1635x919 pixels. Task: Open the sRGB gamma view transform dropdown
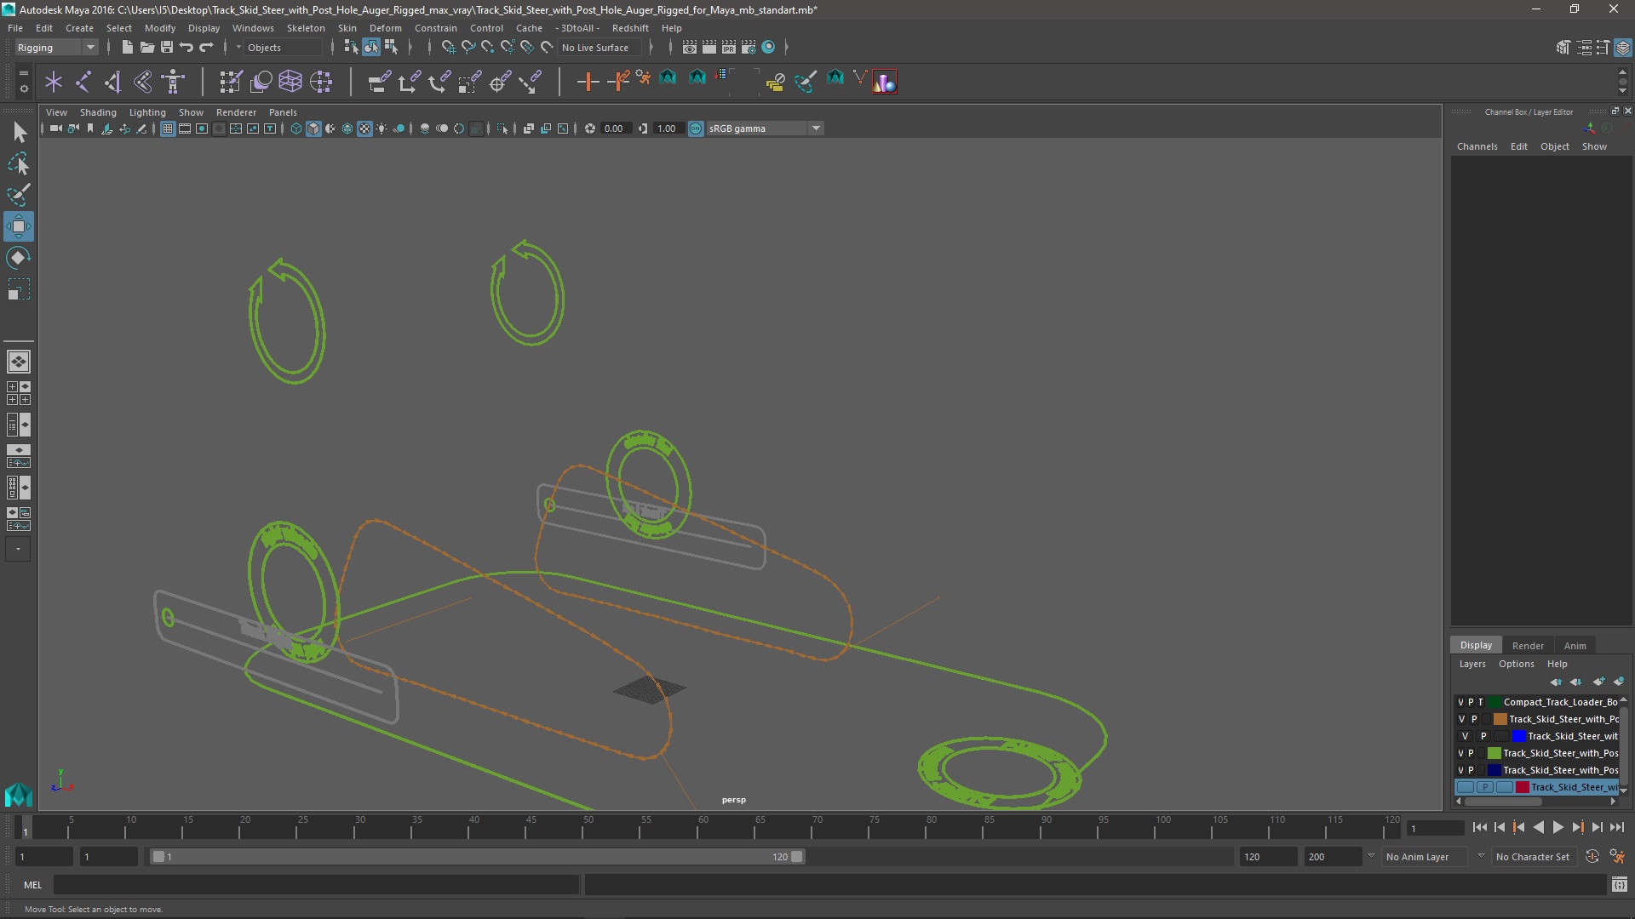point(816,128)
